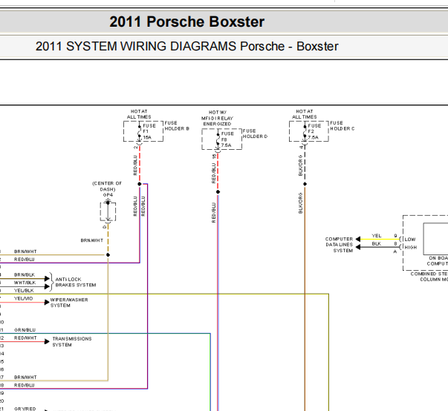448x411 pixels.
Task: Click the arrowhead pointing to WIPER/WASHER SYSTEM
Action: pyautogui.click(x=47, y=303)
